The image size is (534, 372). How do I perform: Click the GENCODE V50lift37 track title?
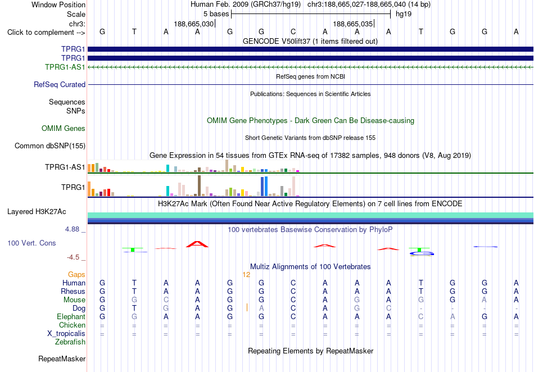point(310,41)
